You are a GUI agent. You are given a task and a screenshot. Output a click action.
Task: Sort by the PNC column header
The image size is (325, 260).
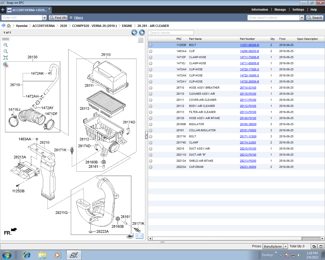coord(179,39)
